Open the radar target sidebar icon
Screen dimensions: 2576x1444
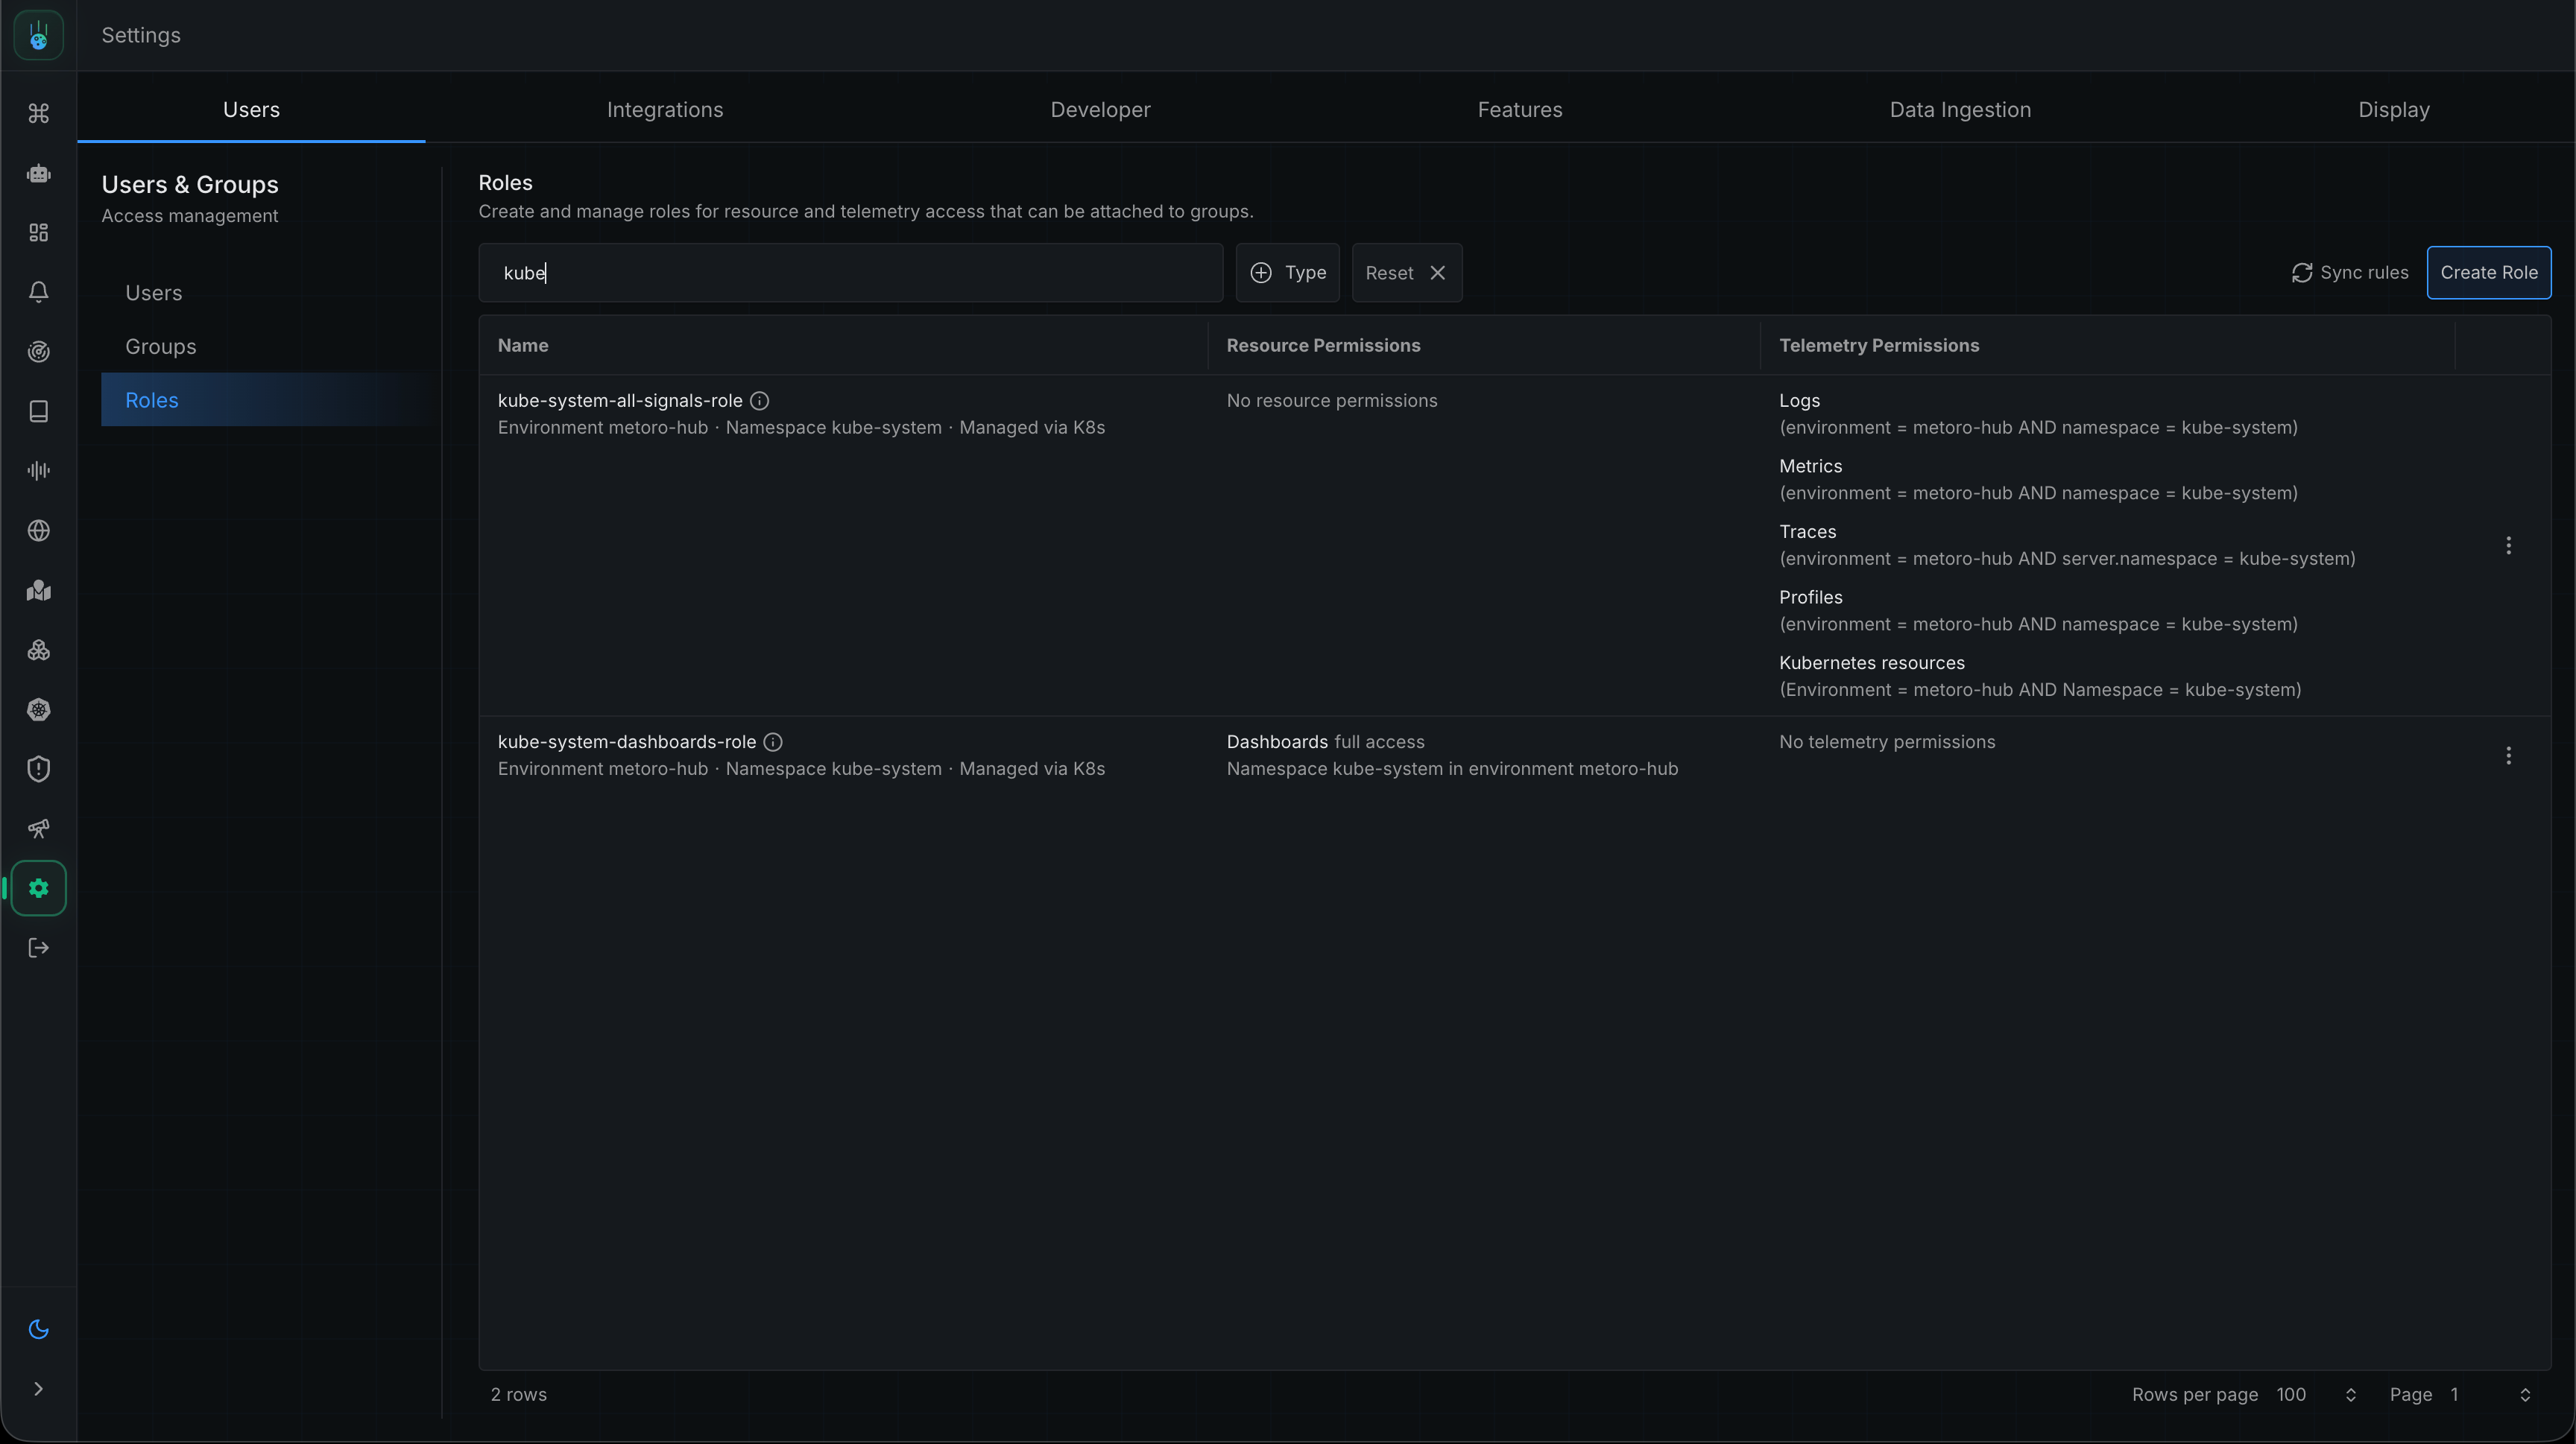(x=38, y=352)
